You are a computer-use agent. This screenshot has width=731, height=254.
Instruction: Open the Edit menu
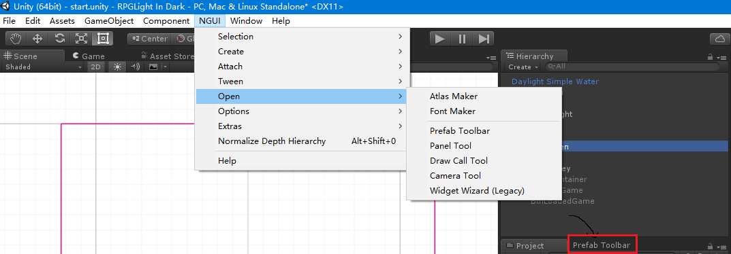(x=33, y=21)
